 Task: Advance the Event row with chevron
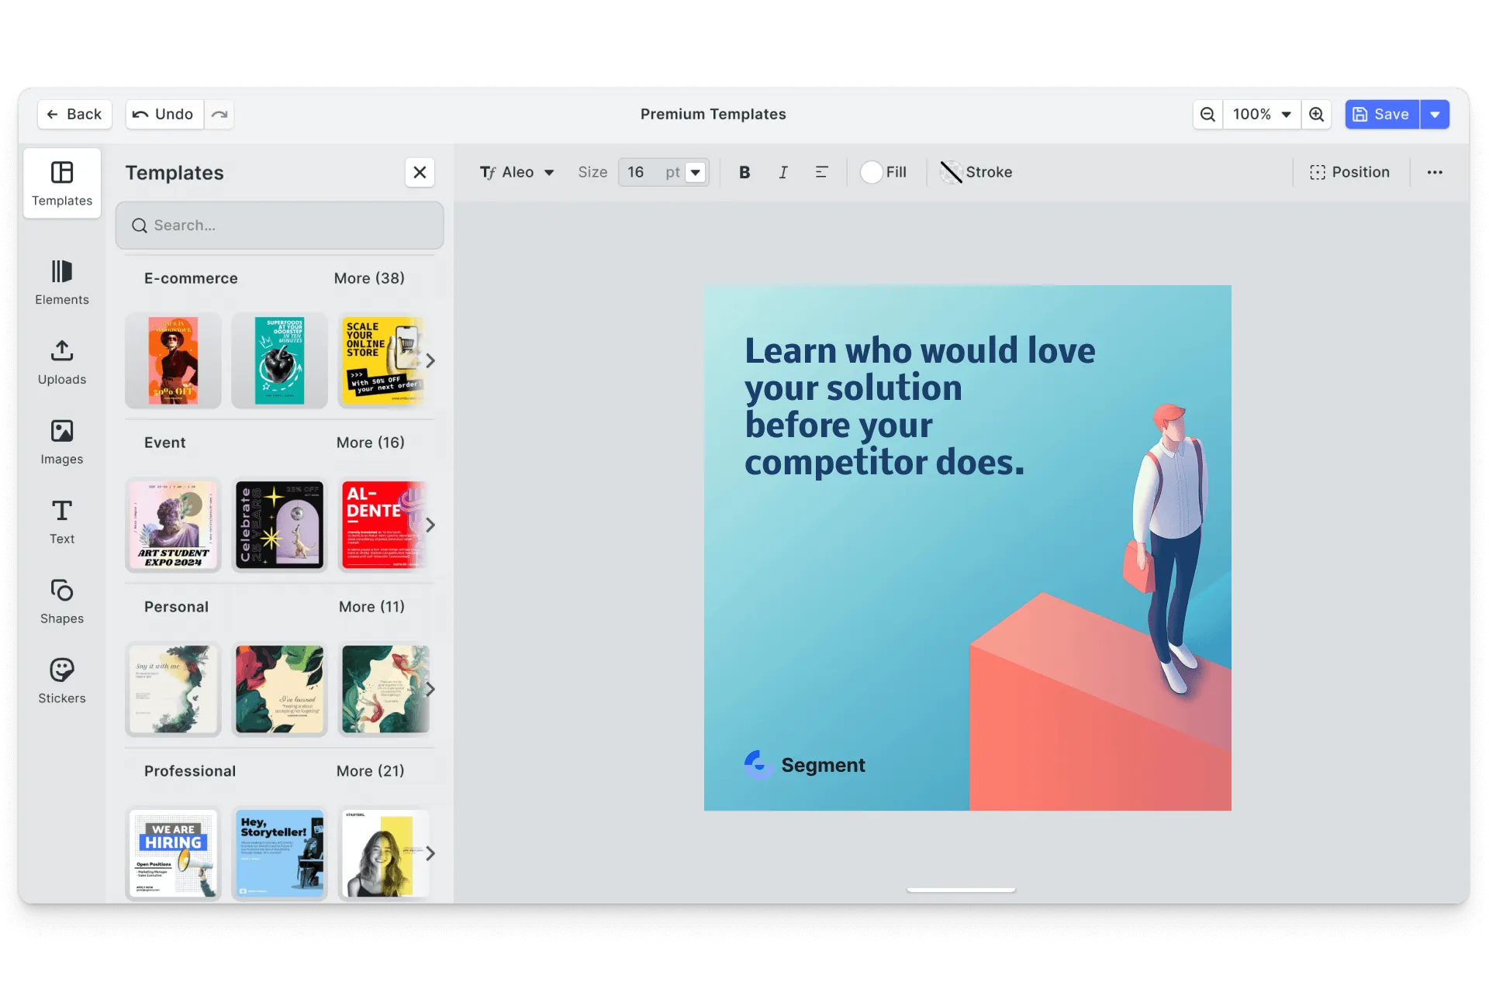[430, 525]
